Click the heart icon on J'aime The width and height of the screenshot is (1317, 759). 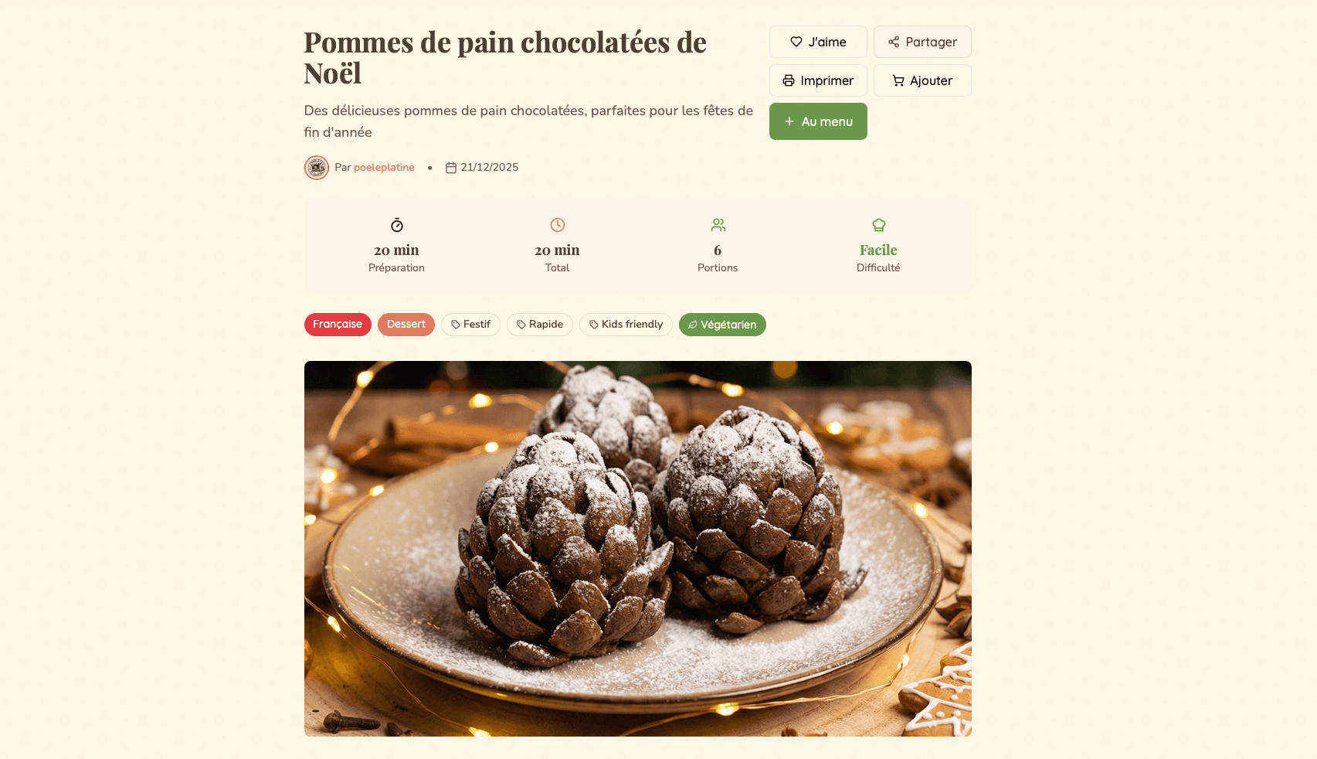coord(796,42)
